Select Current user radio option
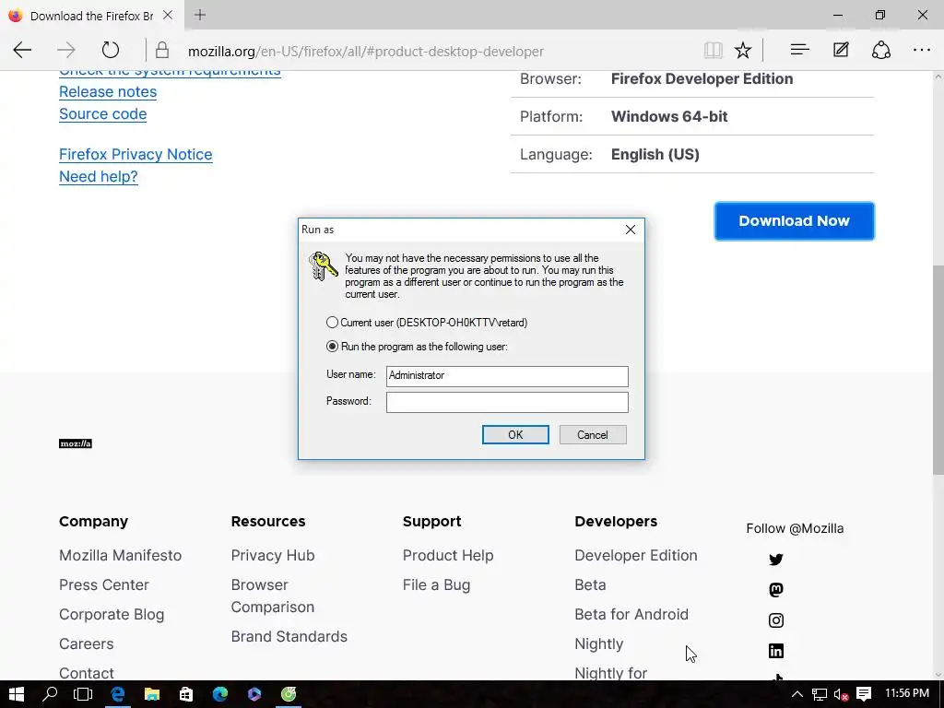Screen dimensions: 944x708 (332, 323)
